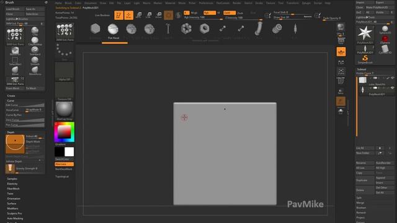This screenshot has height=223, width=397.
Task: Choose the Cylinder3D tool
Action: point(385,50)
